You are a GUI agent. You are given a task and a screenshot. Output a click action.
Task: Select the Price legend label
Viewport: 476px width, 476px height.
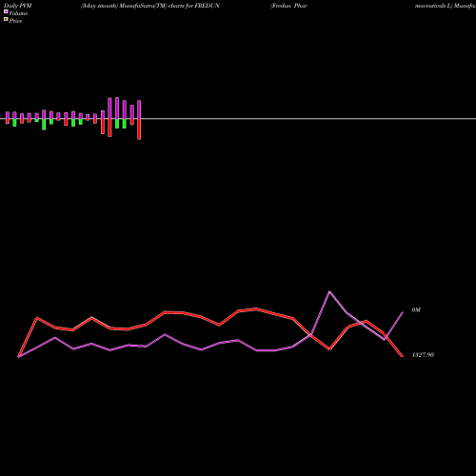[15, 21]
